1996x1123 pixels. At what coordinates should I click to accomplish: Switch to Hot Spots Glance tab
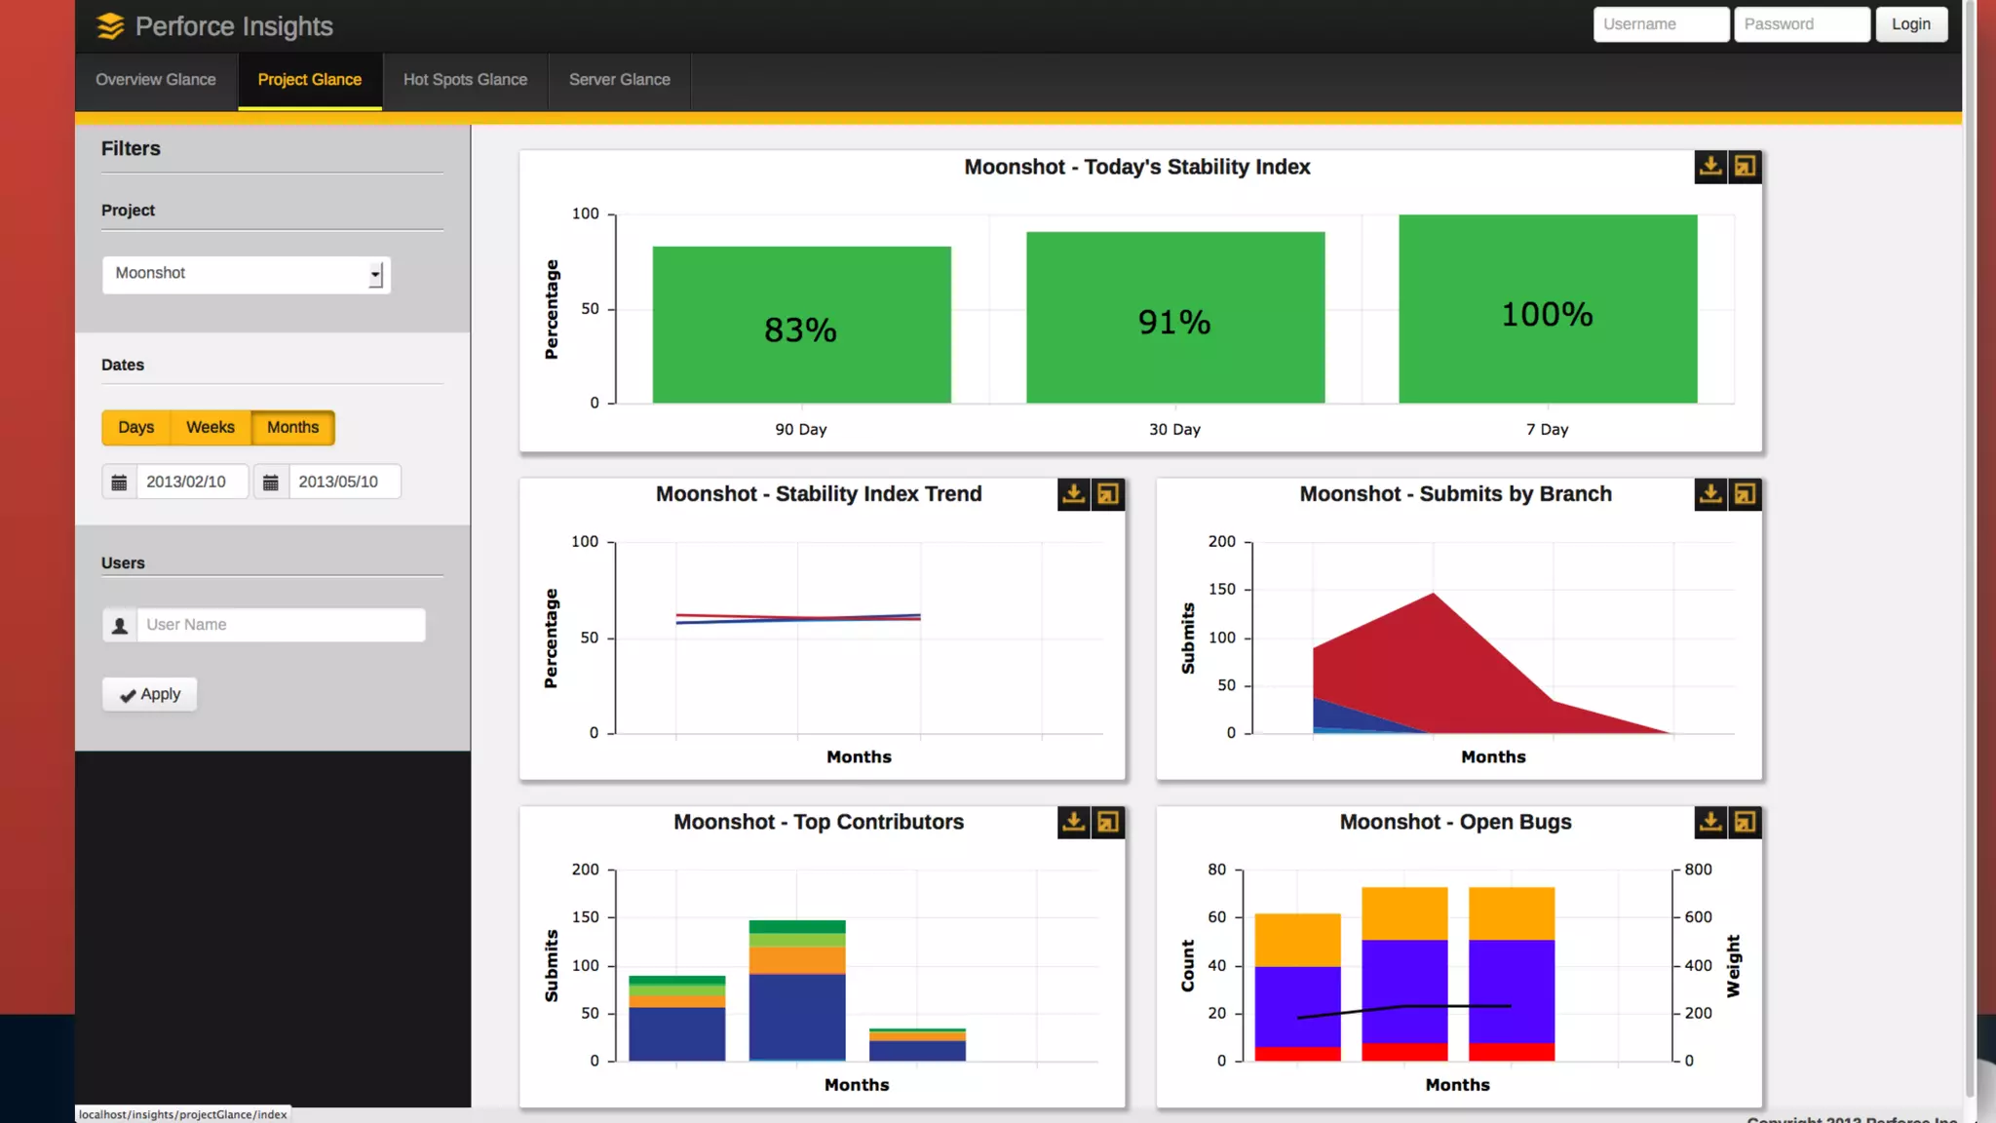coord(465,80)
